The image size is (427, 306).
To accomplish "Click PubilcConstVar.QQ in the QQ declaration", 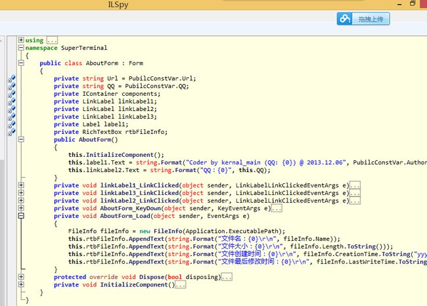I will point(156,86).
